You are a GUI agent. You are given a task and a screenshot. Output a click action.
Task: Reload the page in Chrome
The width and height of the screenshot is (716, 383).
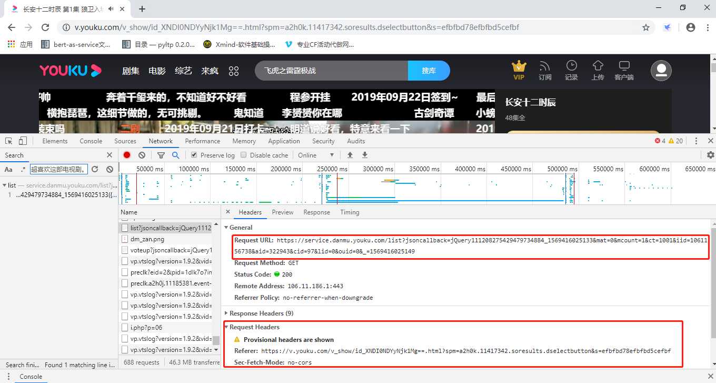point(46,27)
